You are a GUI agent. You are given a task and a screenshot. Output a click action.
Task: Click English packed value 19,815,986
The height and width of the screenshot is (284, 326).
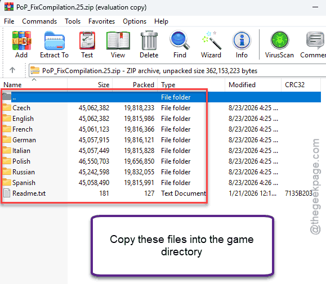[139, 119]
